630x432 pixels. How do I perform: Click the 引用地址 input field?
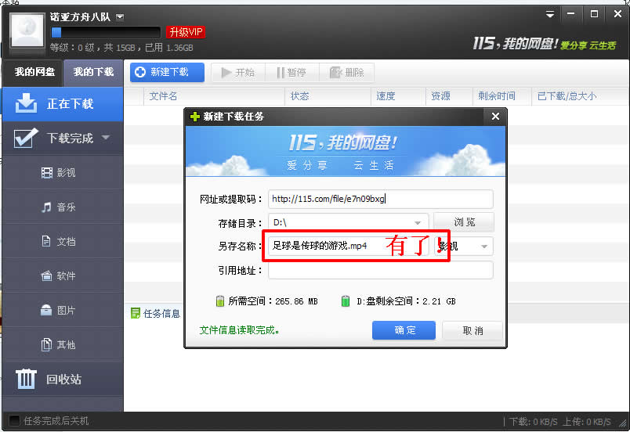click(x=381, y=270)
